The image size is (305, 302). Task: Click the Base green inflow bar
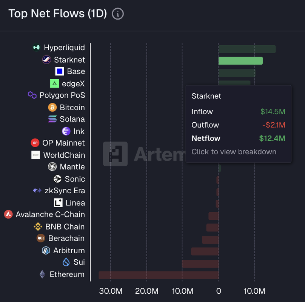click(237, 72)
